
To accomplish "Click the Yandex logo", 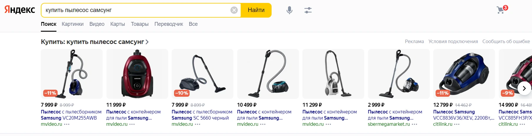I will tap(20, 10).
